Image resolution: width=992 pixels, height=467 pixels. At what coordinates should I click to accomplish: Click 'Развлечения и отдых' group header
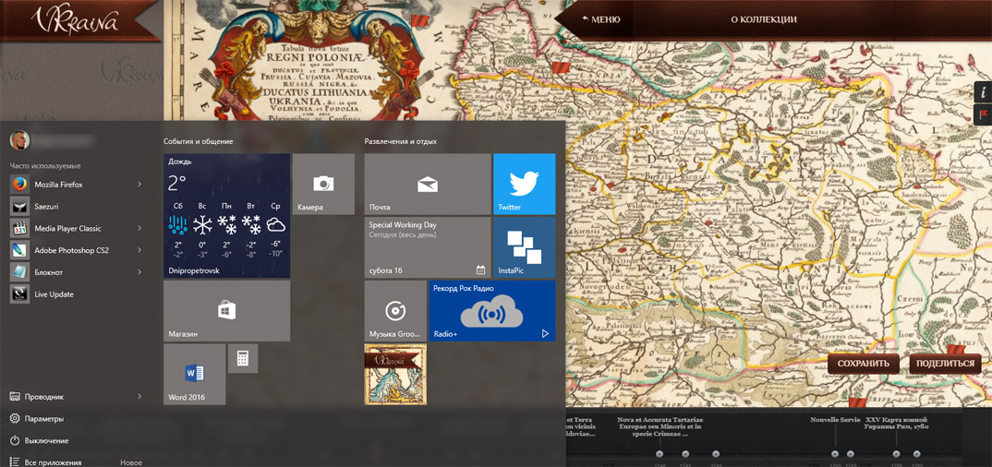point(401,141)
